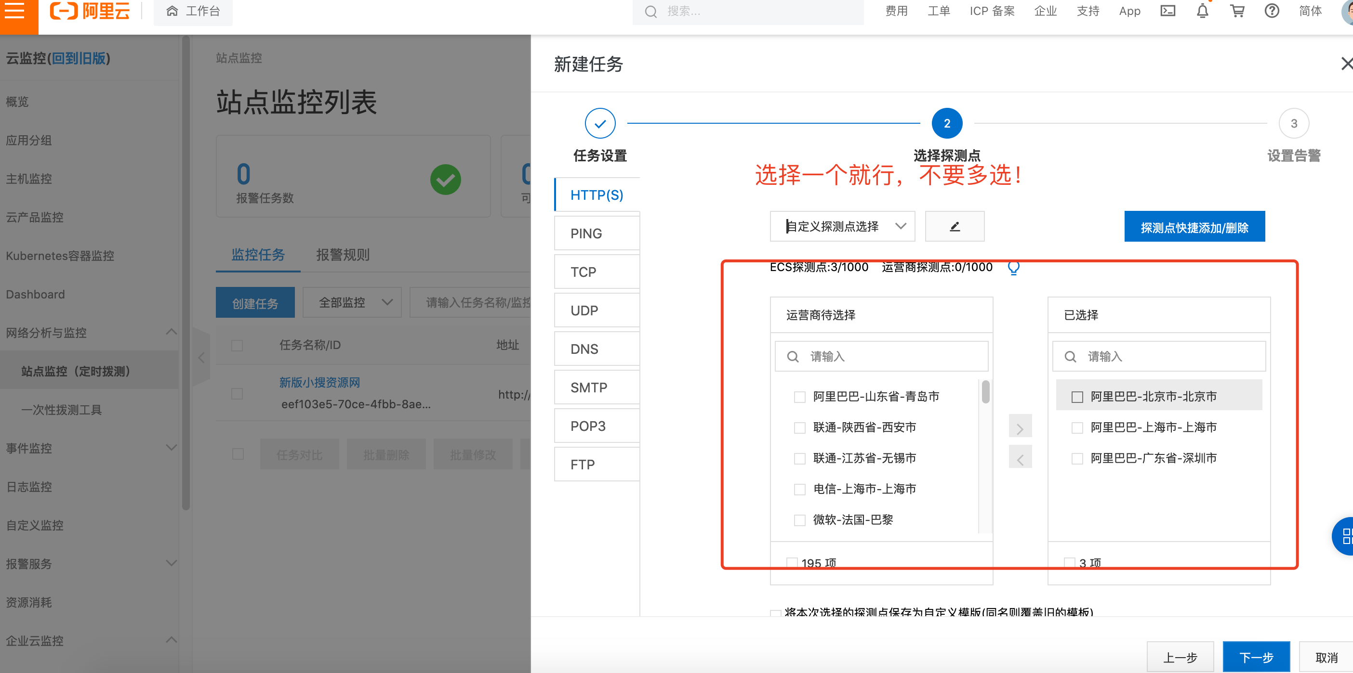Screen dimensions: 1353x673
Task: Click the 取消 button
Action: (1326, 657)
